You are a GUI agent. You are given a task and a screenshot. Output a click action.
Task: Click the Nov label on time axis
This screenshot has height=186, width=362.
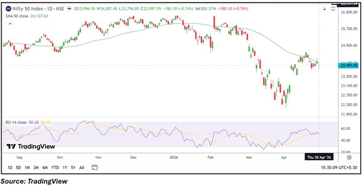[x=99, y=157]
